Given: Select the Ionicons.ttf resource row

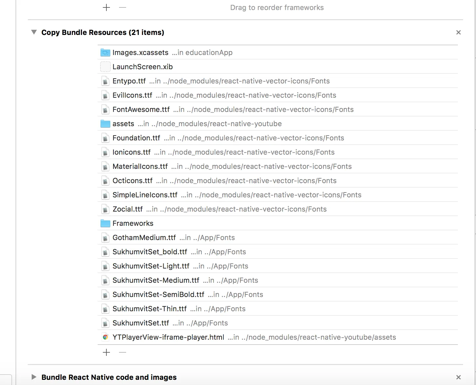Looking at the screenshot, I should click(x=132, y=152).
